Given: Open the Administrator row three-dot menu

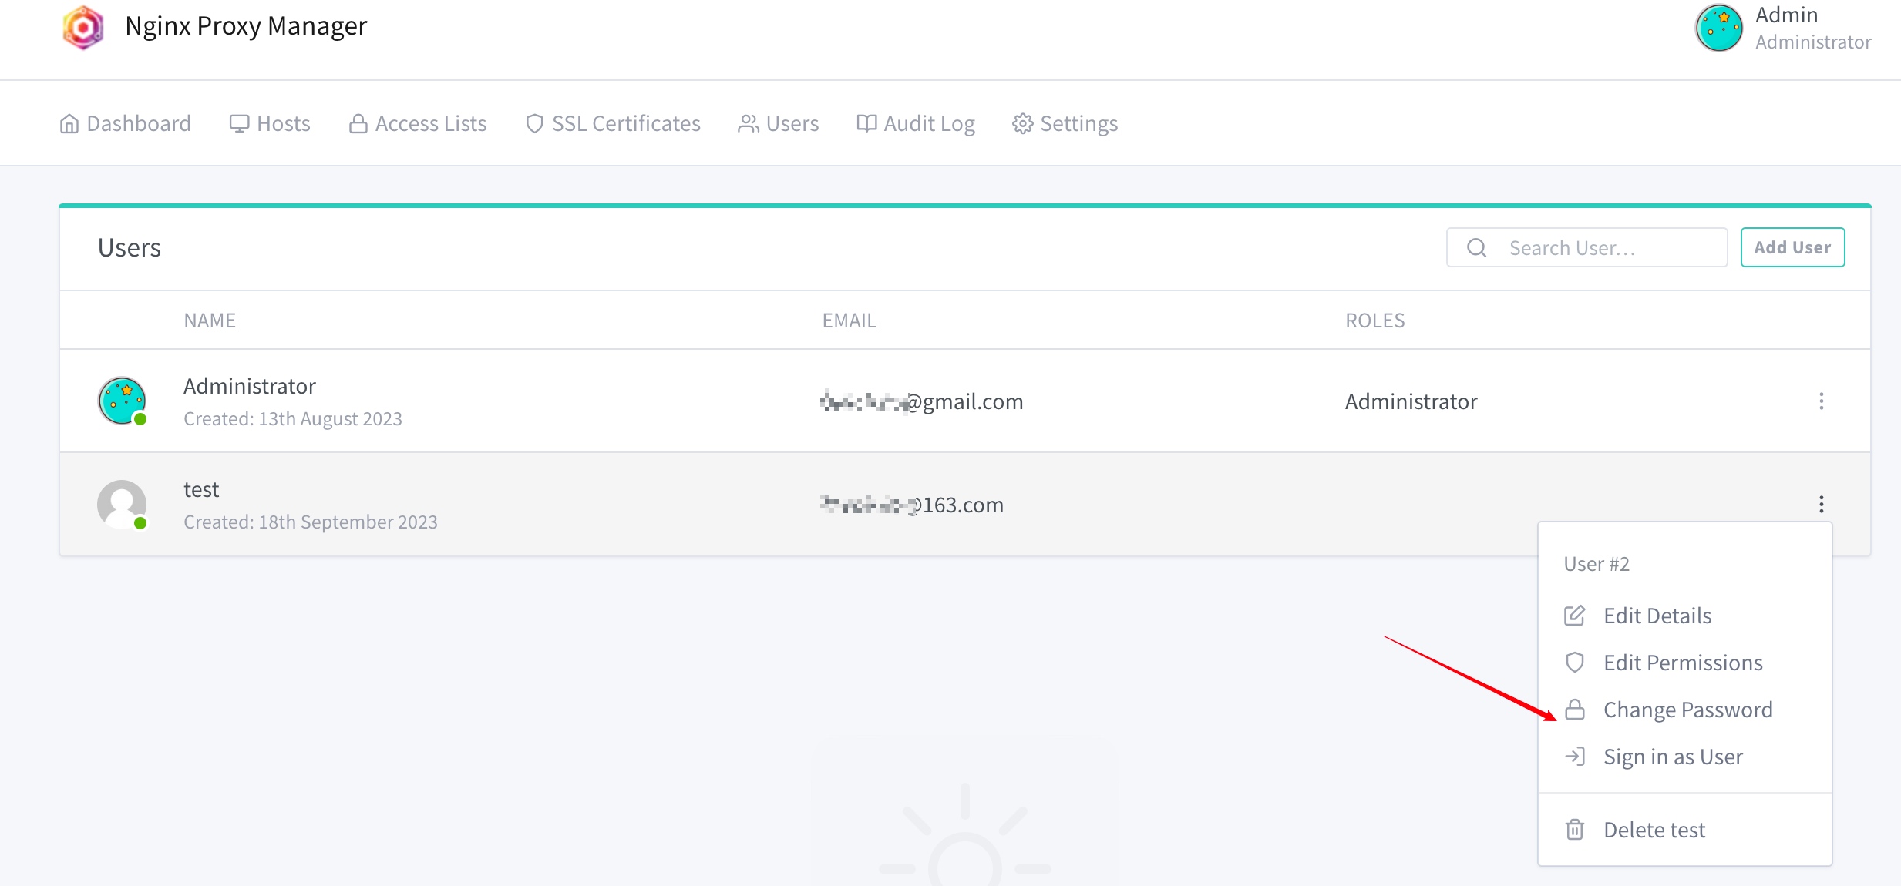Looking at the screenshot, I should [x=1822, y=401].
